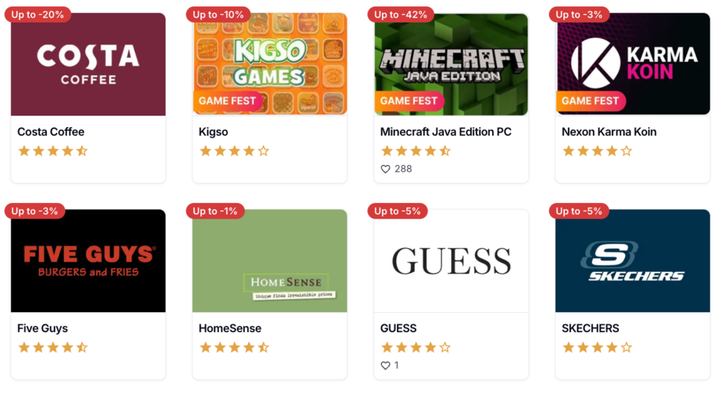
Task: Open the Nexon Karma Koin title link
Action: (609, 132)
